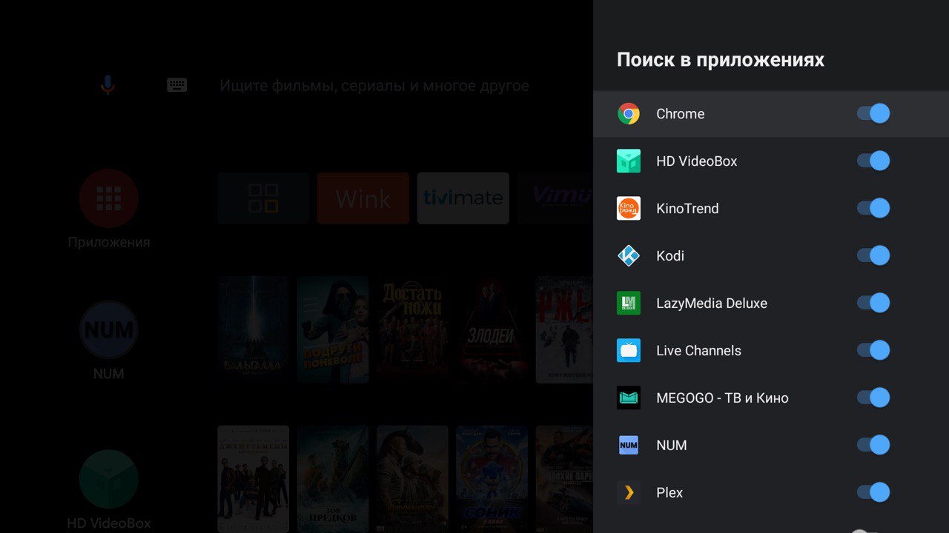949x533 pixels.
Task: Disable Live Channels search toggle
Action: (873, 351)
